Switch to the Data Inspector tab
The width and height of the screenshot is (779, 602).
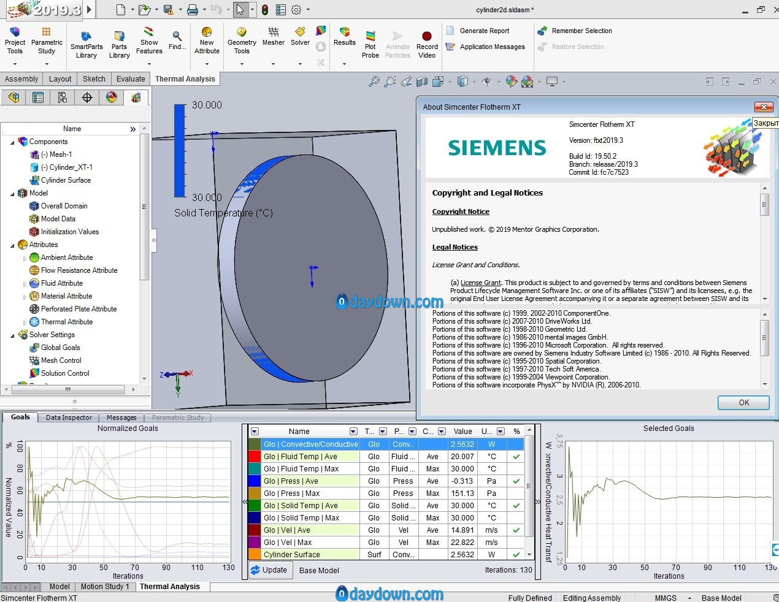69,417
